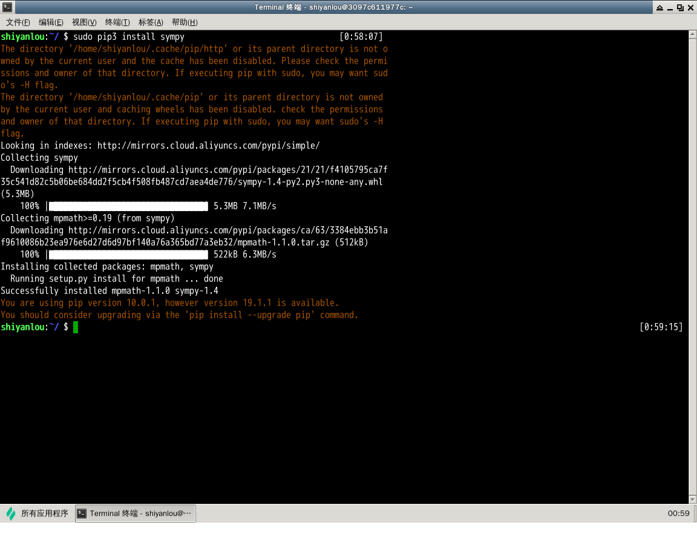Click the terminal's vertical scrollbar thumb
Image resolution: width=697 pixels, height=542 pixels.
point(693,266)
